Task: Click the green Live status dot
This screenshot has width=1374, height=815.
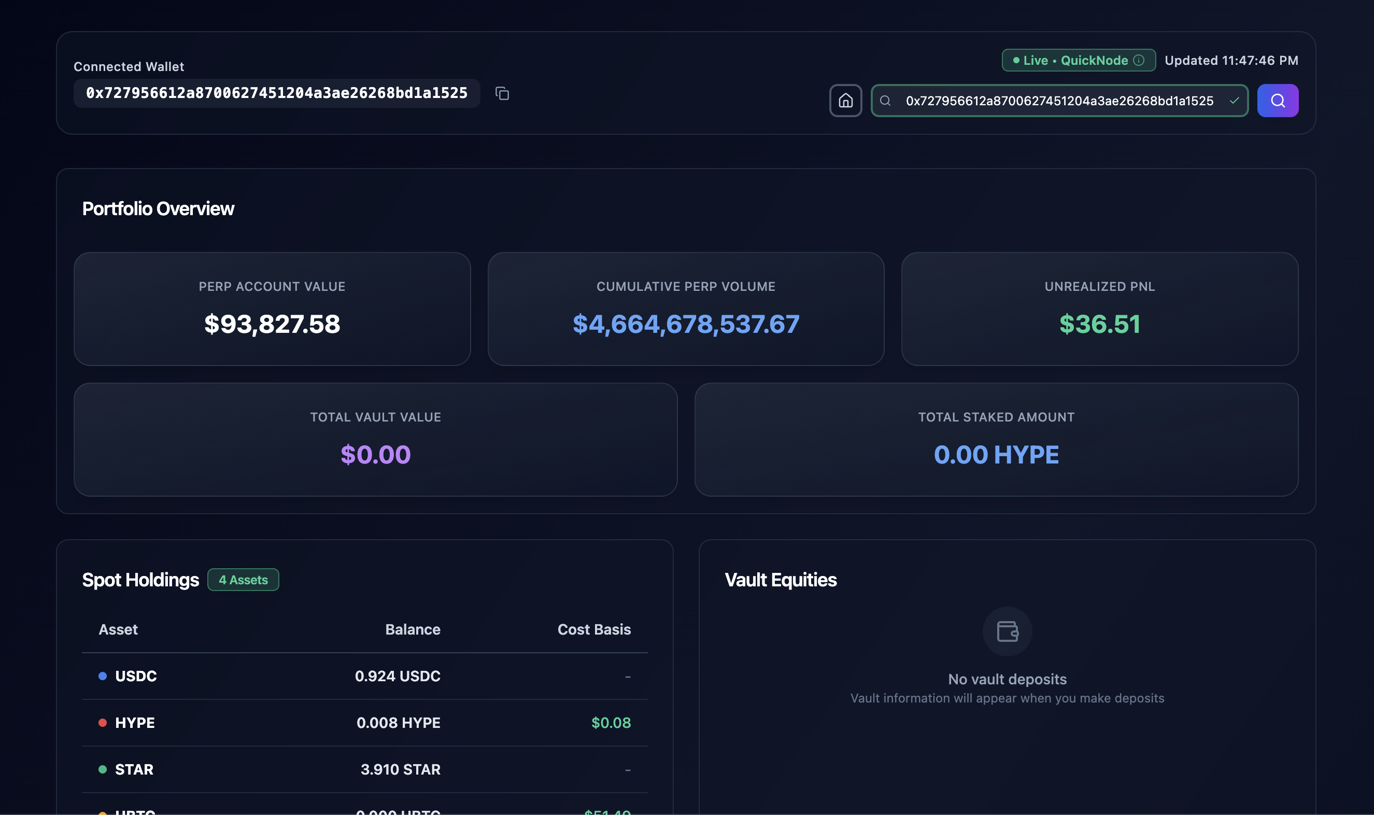Action: click(x=1016, y=61)
